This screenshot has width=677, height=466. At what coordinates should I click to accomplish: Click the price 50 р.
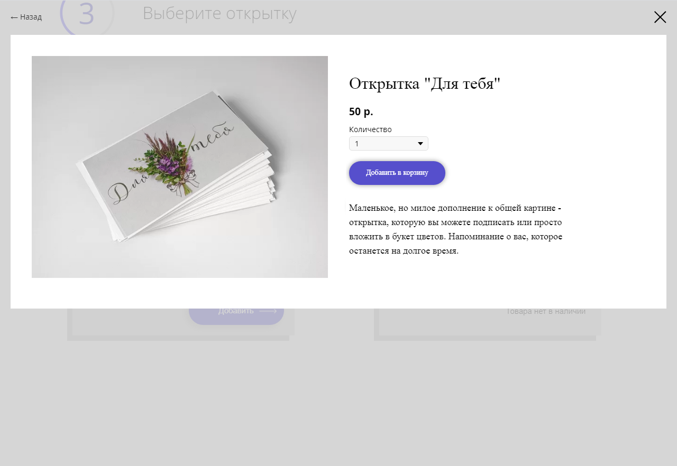coord(361,111)
